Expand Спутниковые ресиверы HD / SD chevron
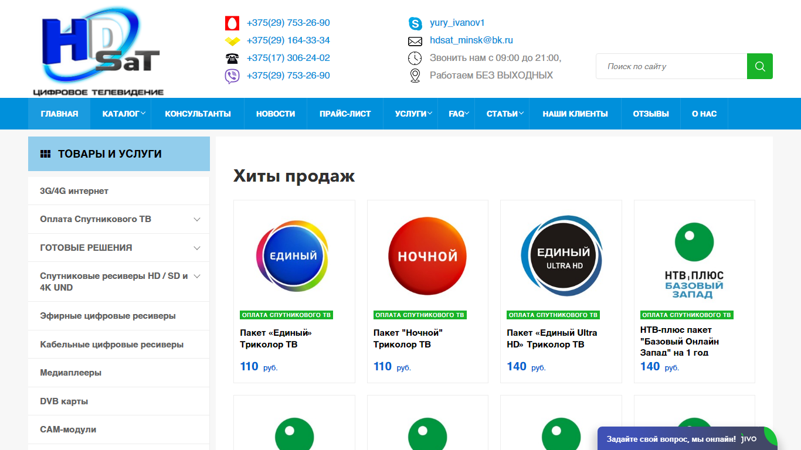Image resolution: width=801 pixels, height=450 pixels. click(197, 276)
